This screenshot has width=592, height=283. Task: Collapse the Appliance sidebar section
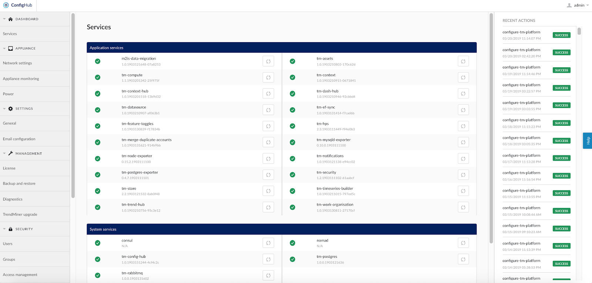pos(4,48)
